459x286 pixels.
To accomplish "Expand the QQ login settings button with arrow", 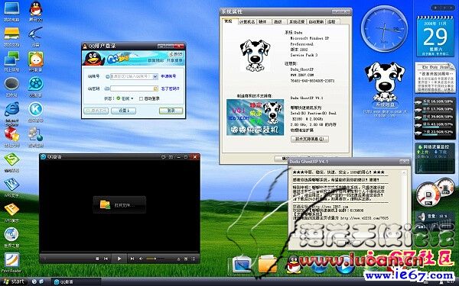I will point(123,111).
